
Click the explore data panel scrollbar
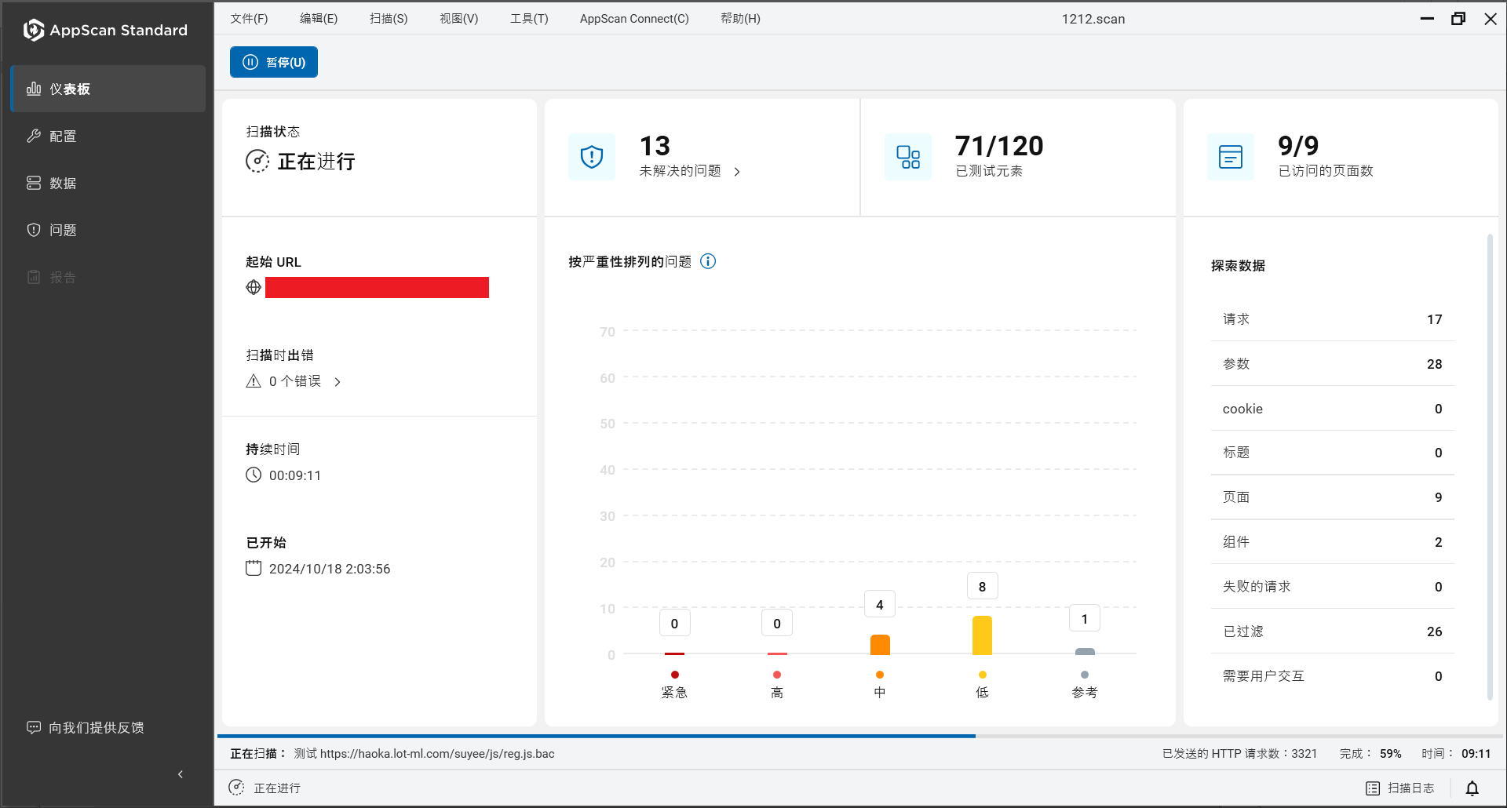(x=1490, y=466)
